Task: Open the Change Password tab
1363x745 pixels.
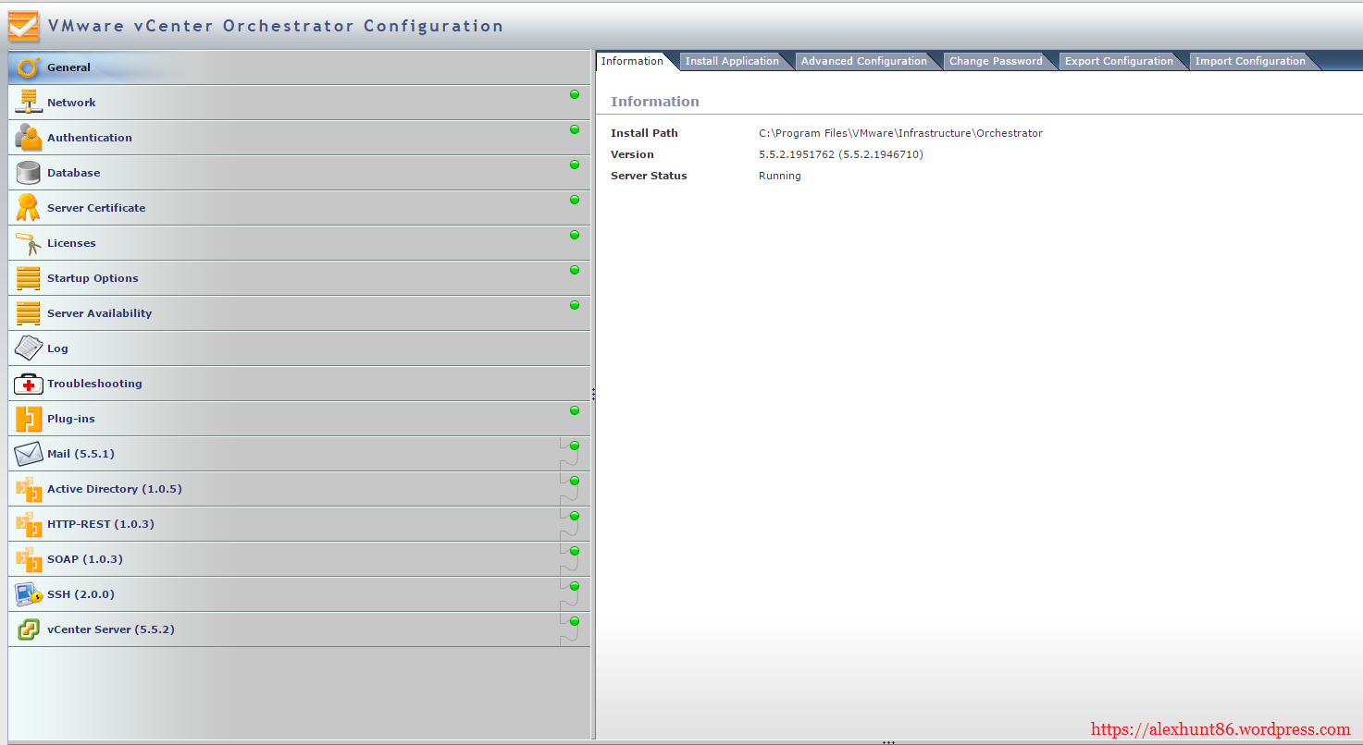Action: coord(996,61)
